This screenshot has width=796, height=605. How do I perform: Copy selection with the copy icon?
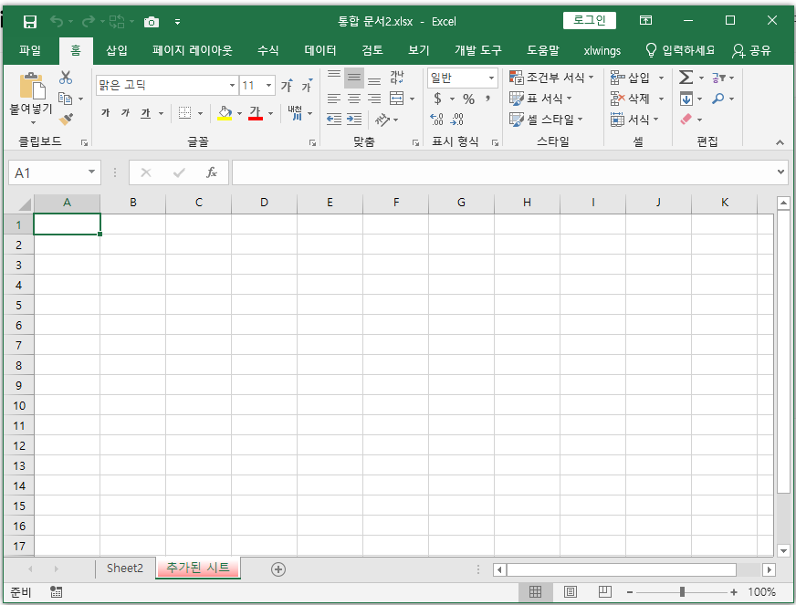65,99
